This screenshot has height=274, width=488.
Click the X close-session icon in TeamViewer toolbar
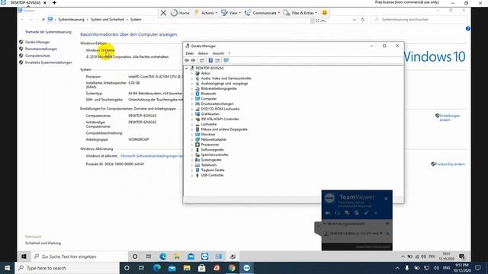coord(163,13)
